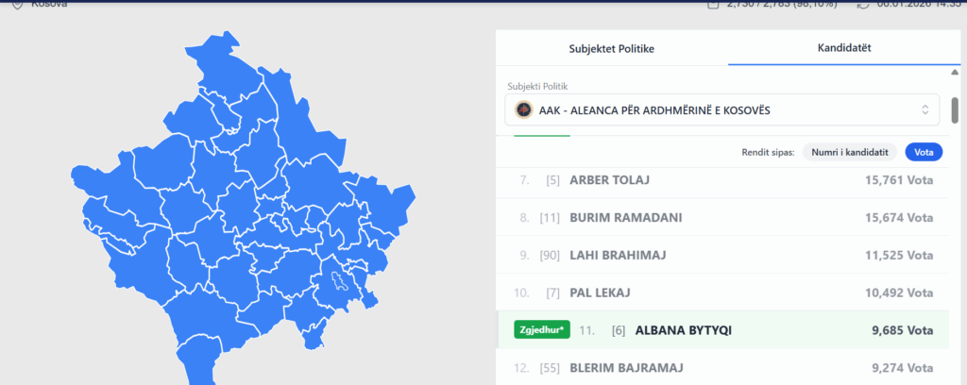Click the AAK party logo icon
Image resolution: width=967 pixels, height=385 pixels.
(x=523, y=110)
